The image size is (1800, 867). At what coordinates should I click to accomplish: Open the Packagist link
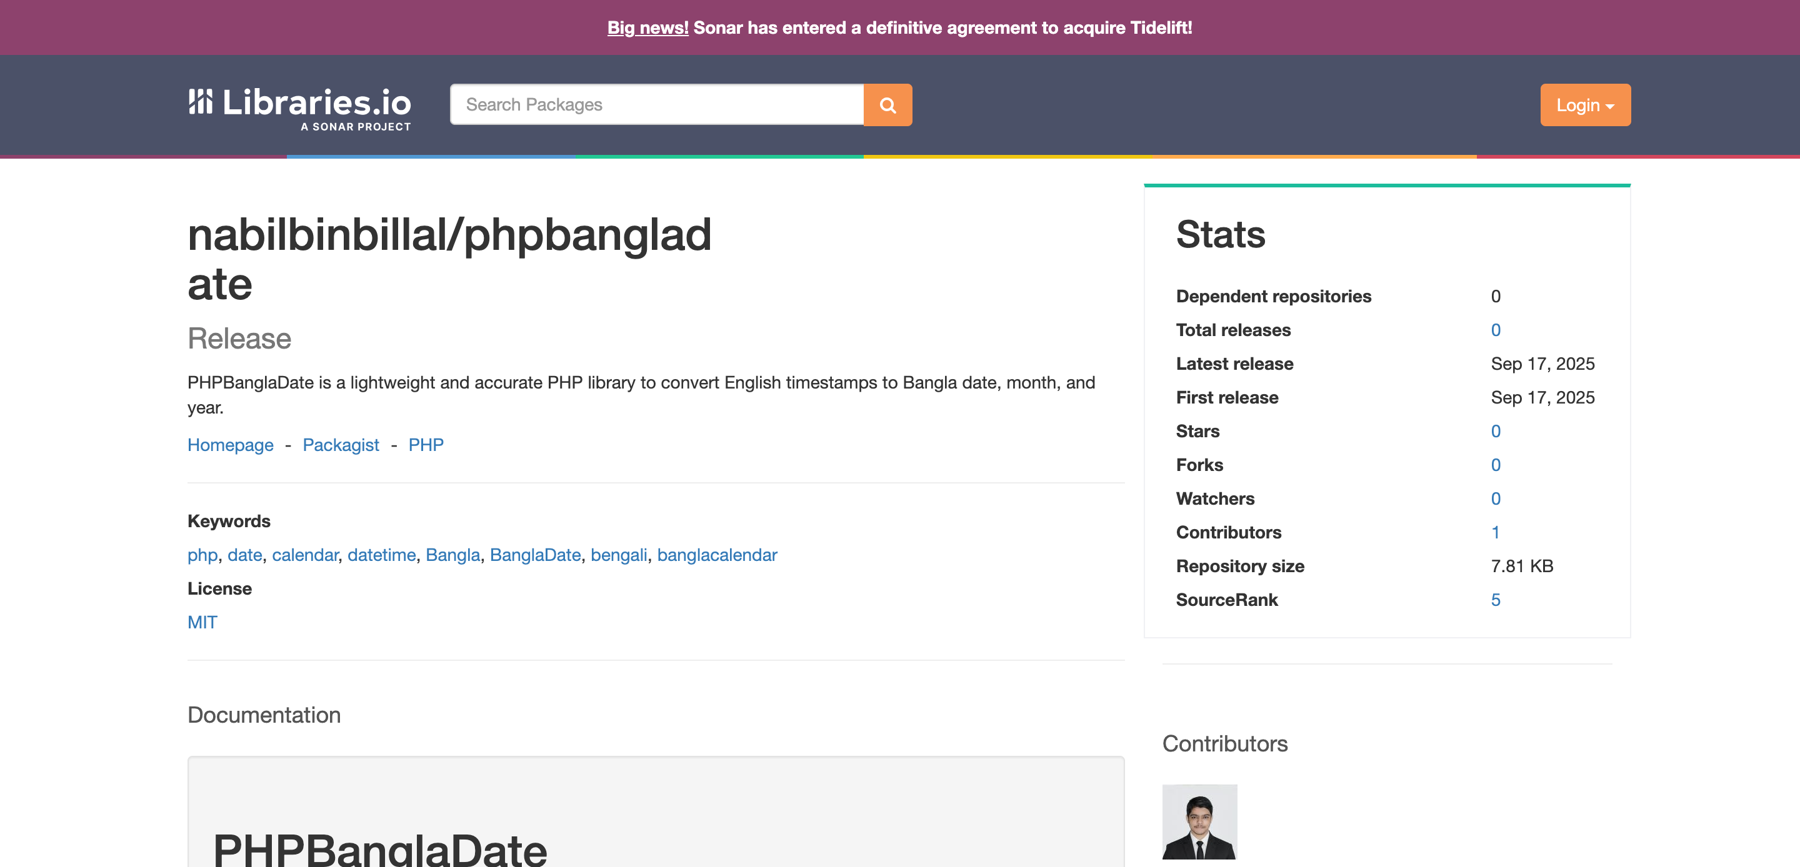[340, 445]
